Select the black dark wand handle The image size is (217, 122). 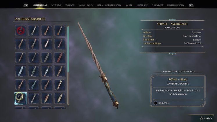(x=34, y=58)
